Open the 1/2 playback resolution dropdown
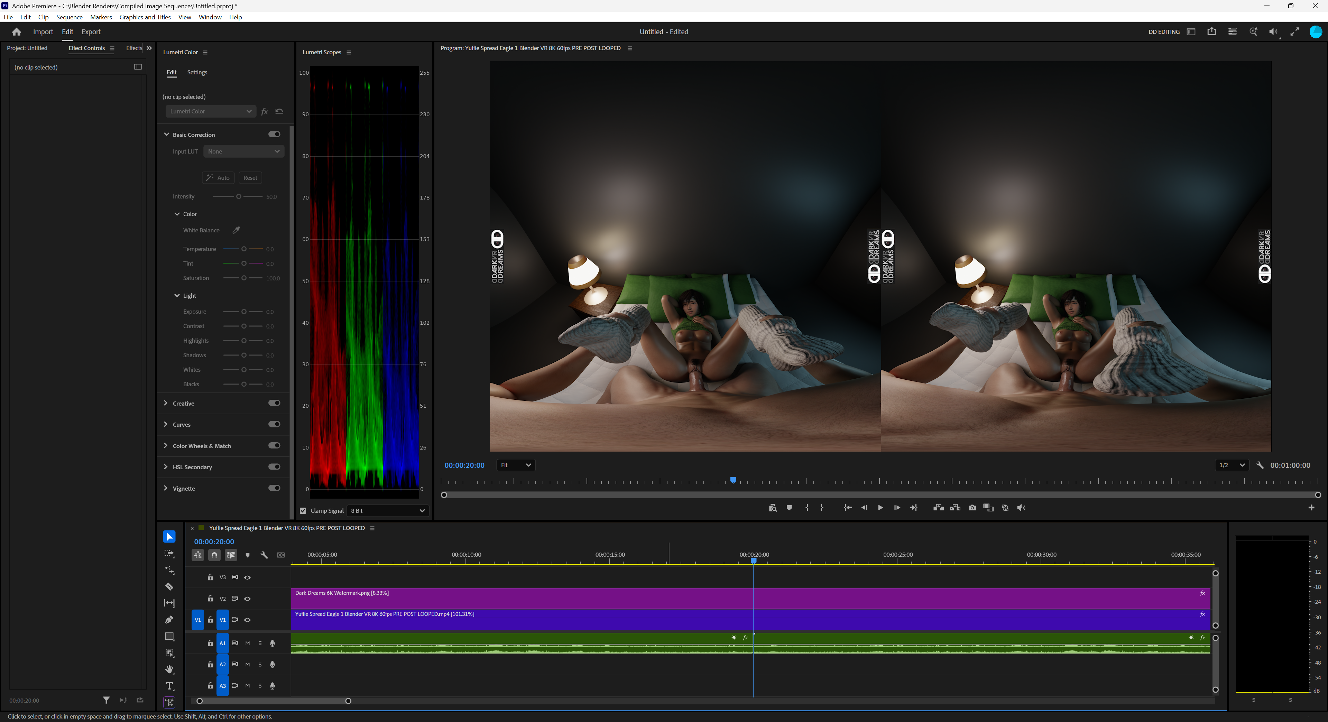 coord(1232,465)
